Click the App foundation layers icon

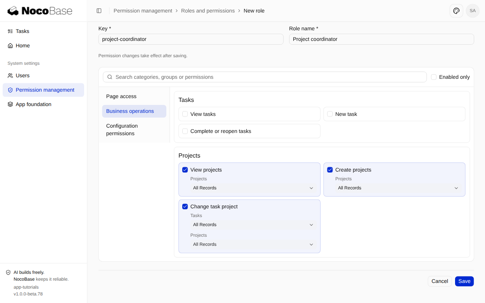tap(10, 104)
